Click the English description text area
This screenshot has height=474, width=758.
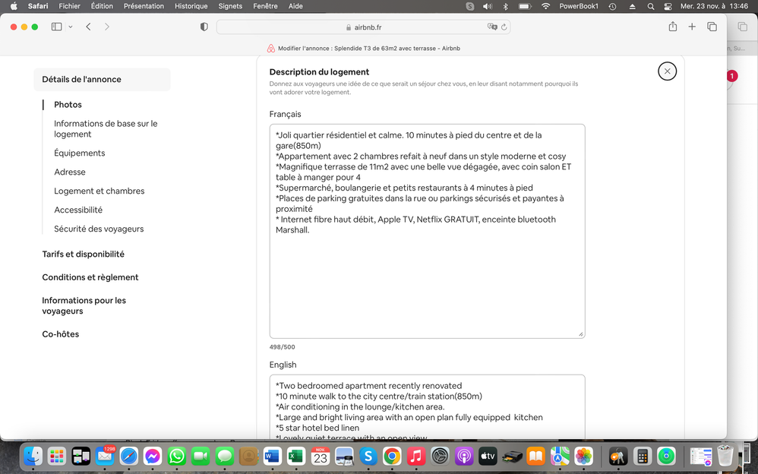tap(427, 406)
